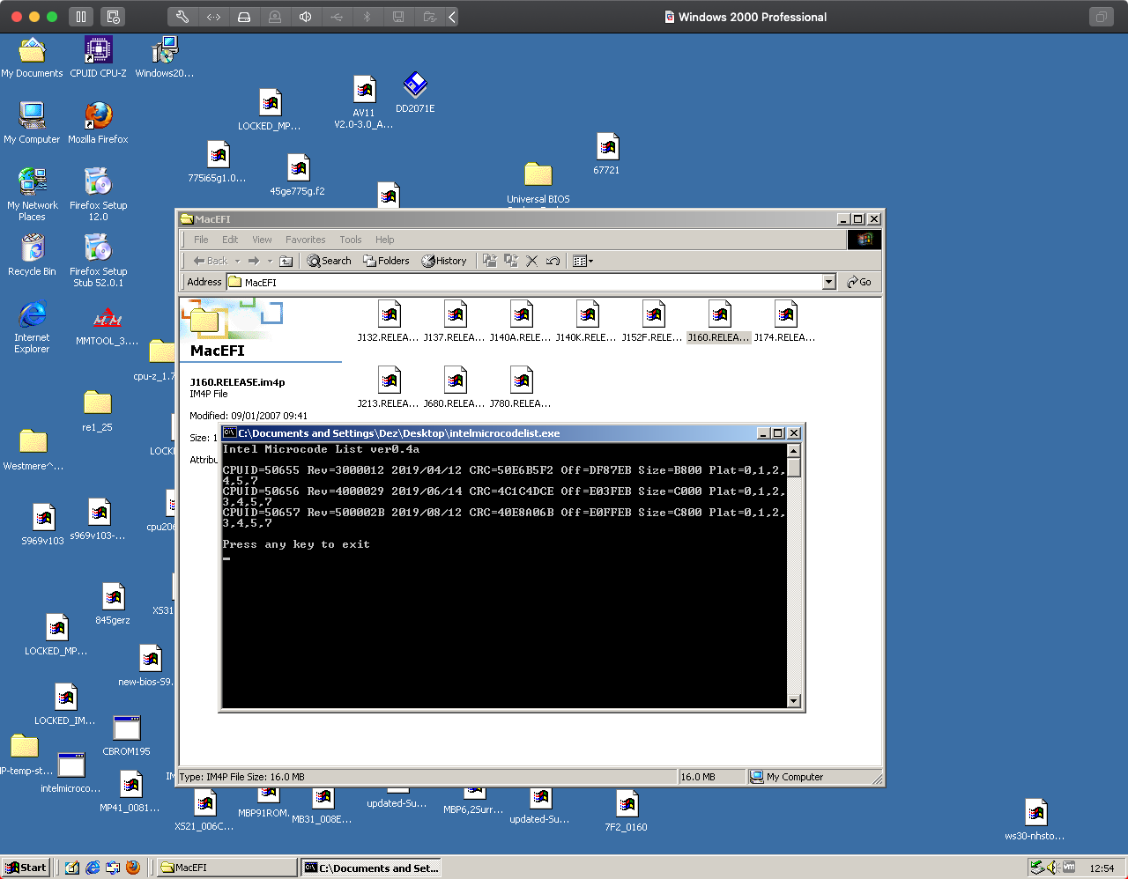This screenshot has height=879, width=1128.
Task: Collapse the VM toolbar with the chevron
Action: click(x=452, y=17)
